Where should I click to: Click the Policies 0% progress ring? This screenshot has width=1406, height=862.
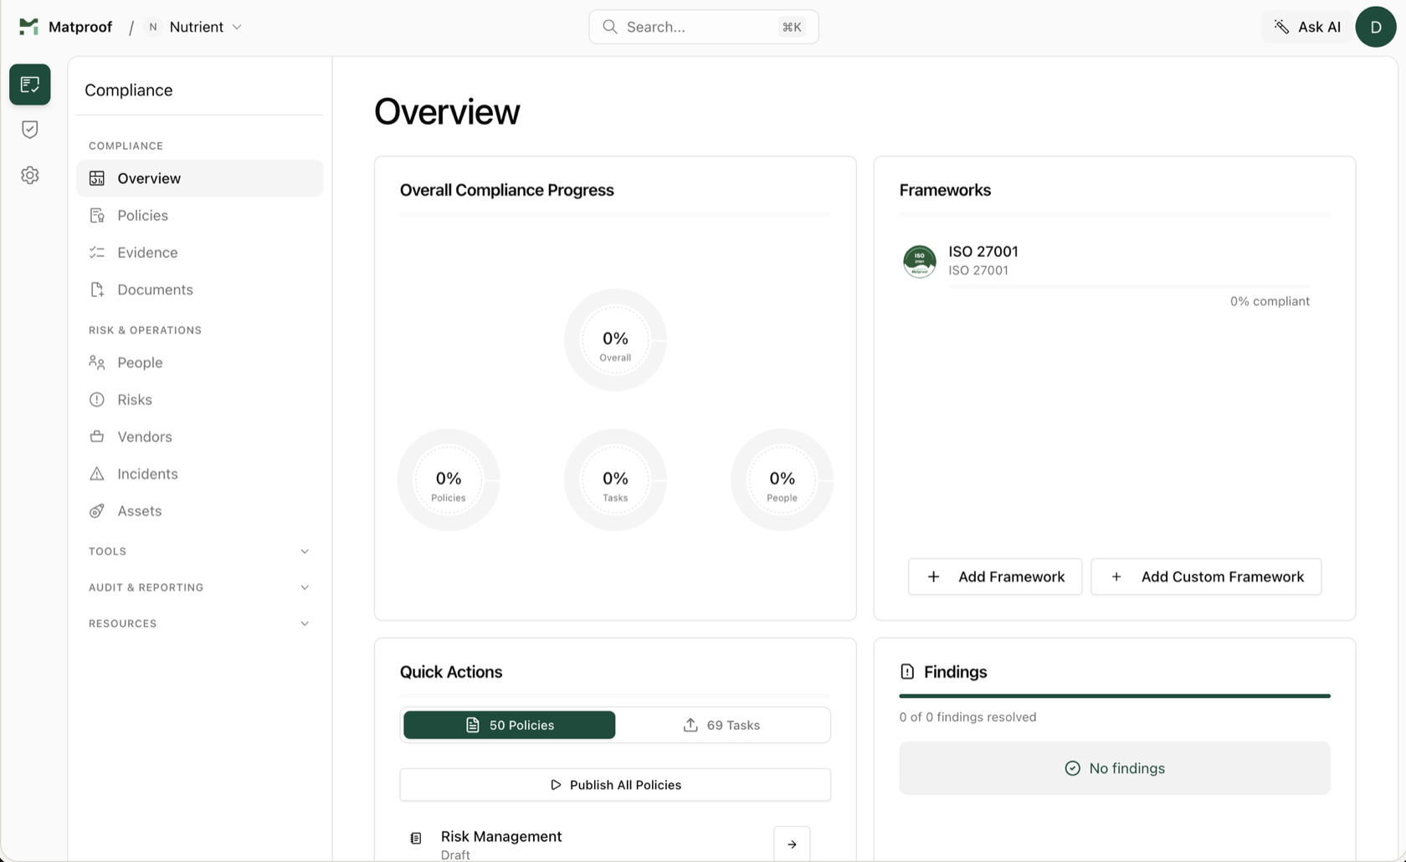coord(449,480)
